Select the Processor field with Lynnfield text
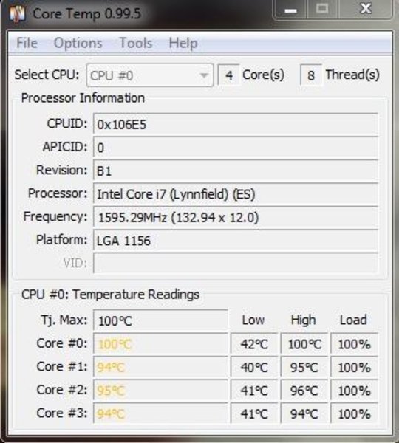Image resolution: width=399 pixels, height=443 pixels. point(236,193)
